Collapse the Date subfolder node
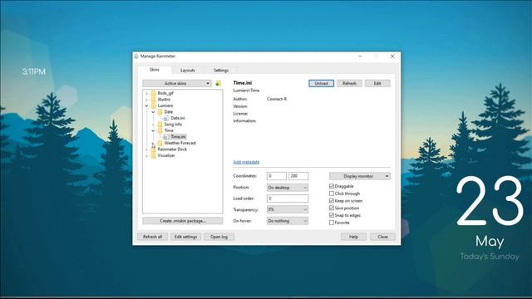This screenshot has height=299, width=532. pyautogui.click(x=153, y=112)
